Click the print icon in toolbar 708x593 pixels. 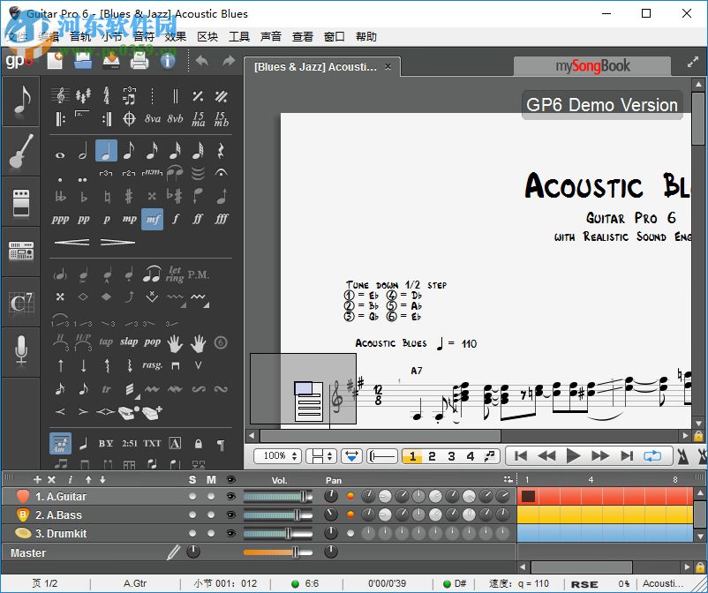click(x=139, y=61)
